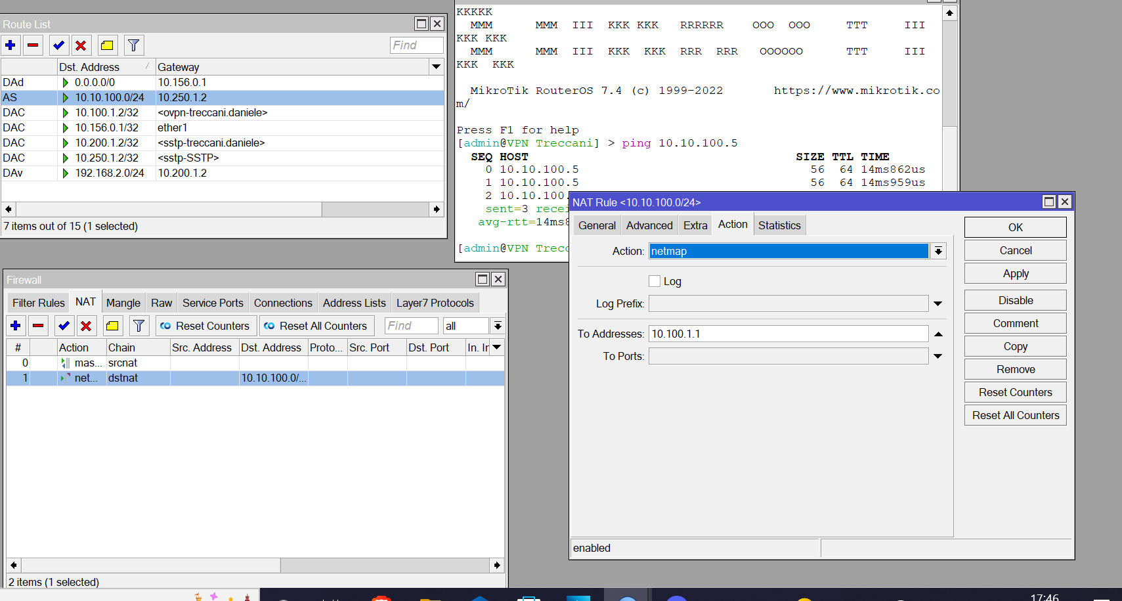Viewport: 1122px width, 601px height.
Task: Remove the NAT rule via Remove button
Action: coord(1016,369)
